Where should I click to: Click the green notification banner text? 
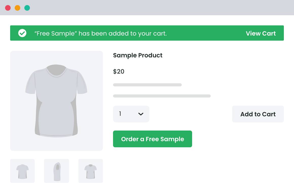pyautogui.click(x=101, y=33)
